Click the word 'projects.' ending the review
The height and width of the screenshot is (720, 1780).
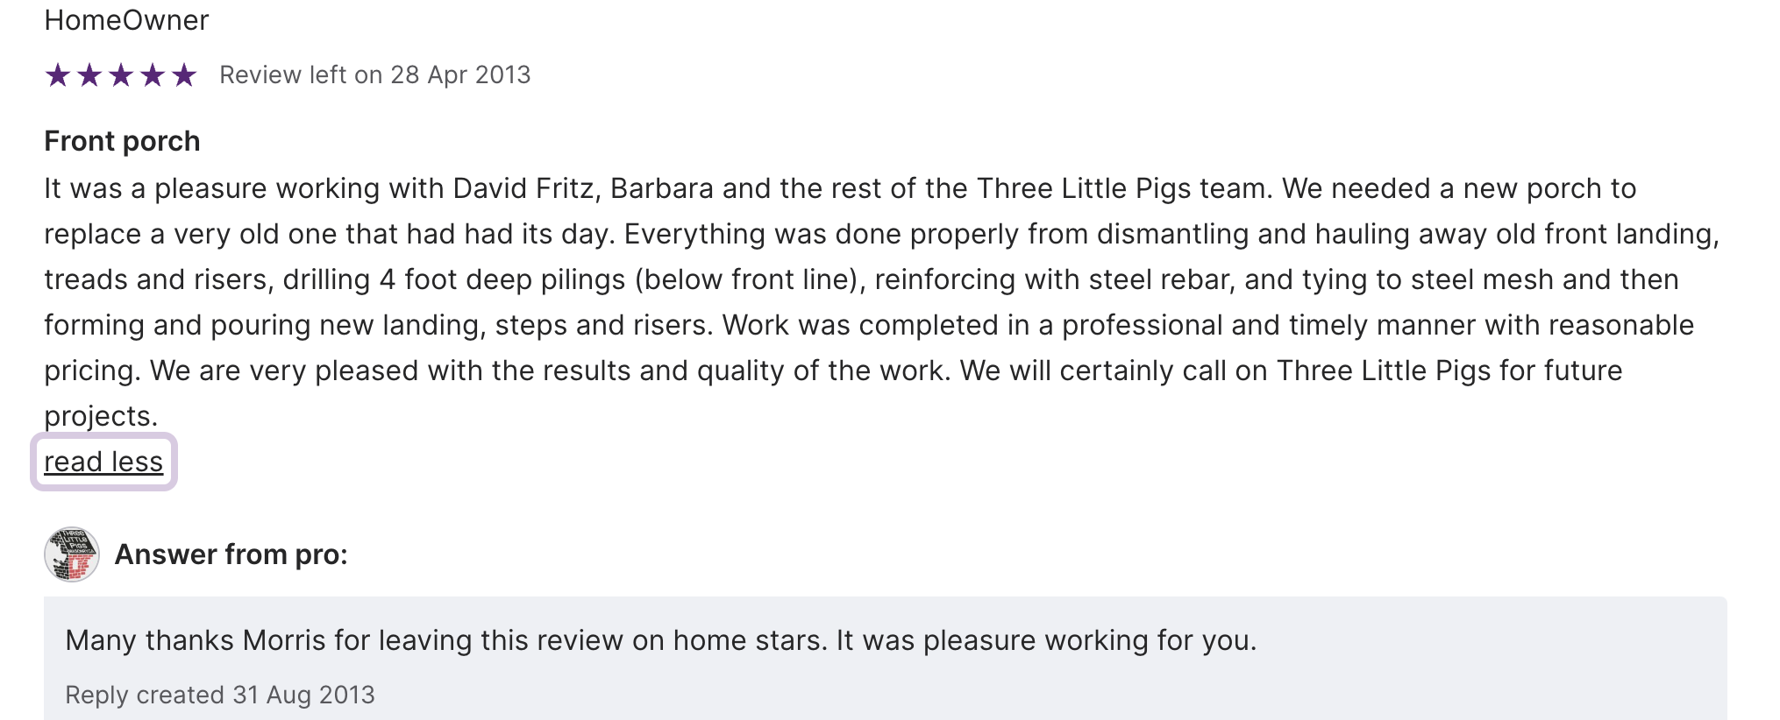pyautogui.click(x=101, y=416)
